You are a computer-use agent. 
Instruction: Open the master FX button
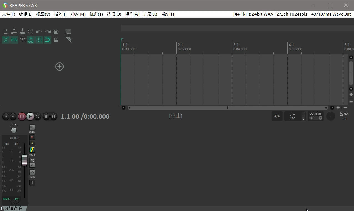pos(32,160)
